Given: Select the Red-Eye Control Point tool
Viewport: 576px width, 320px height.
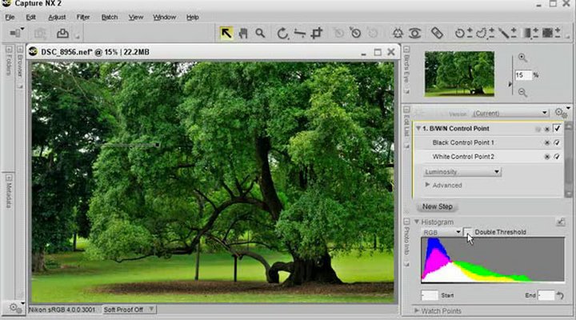Looking at the screenshot, I should 414,33.
